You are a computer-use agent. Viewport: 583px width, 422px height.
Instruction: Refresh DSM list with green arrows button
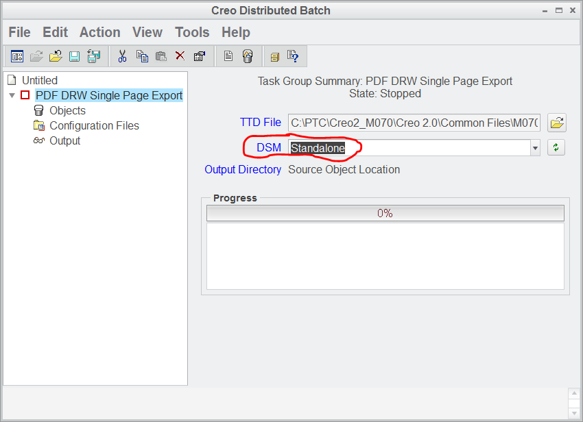[556, 147]
